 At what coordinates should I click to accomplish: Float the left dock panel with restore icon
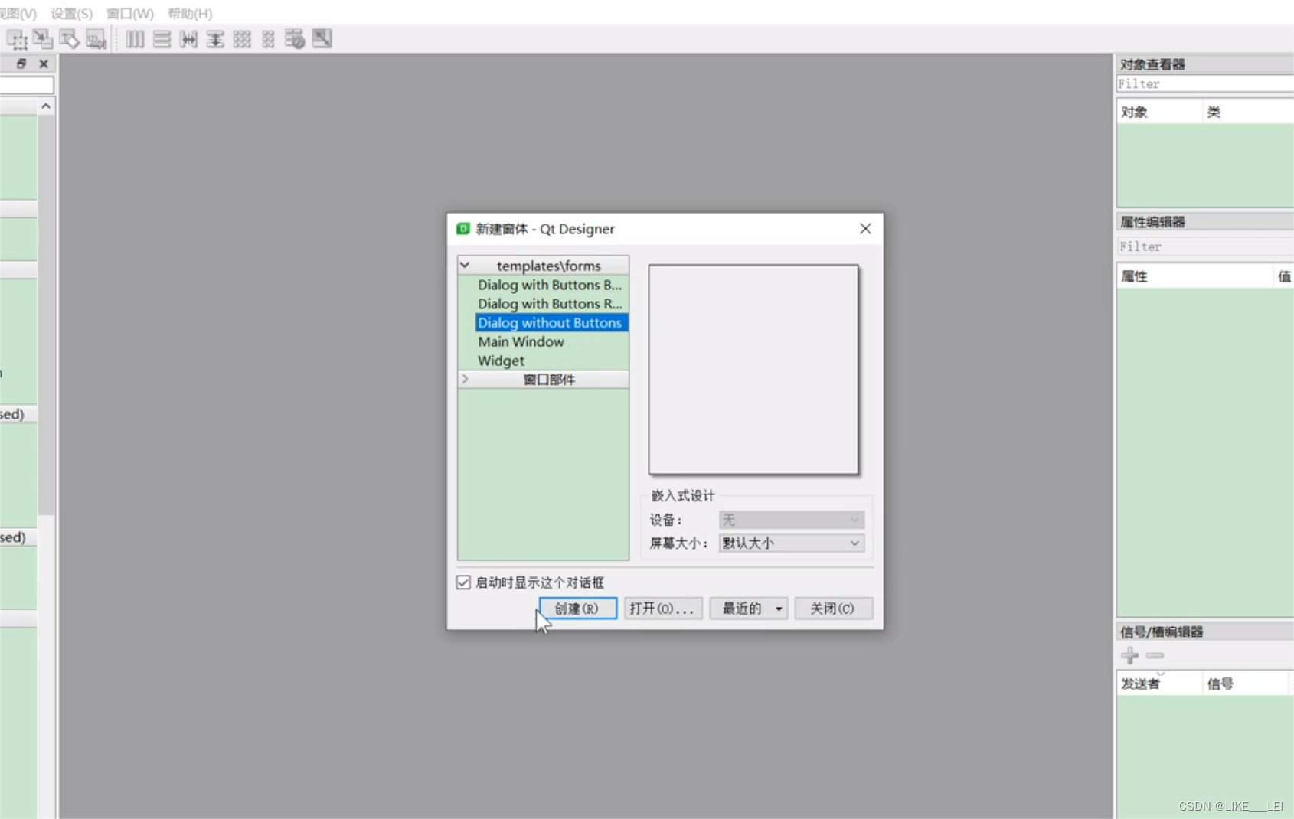tap(21, 64)
